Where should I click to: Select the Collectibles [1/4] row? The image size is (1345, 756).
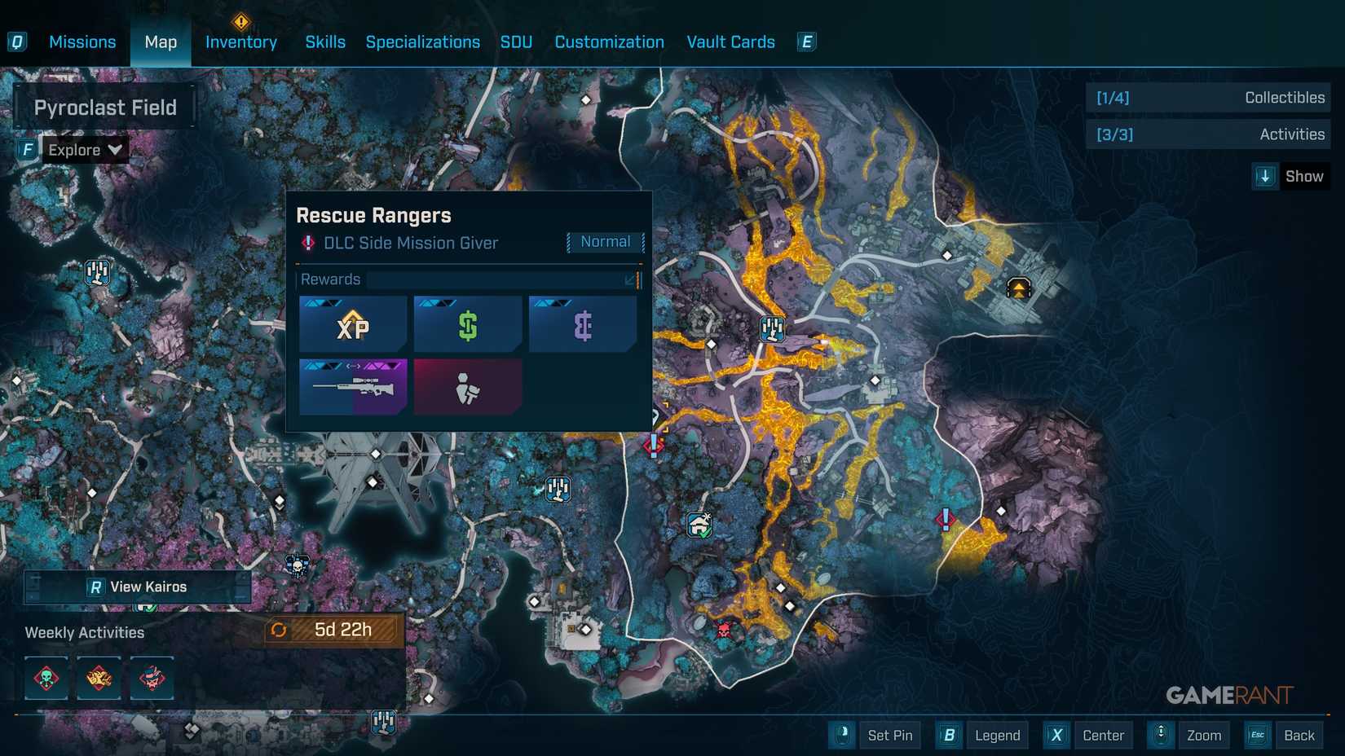(x=1208, y=98)
